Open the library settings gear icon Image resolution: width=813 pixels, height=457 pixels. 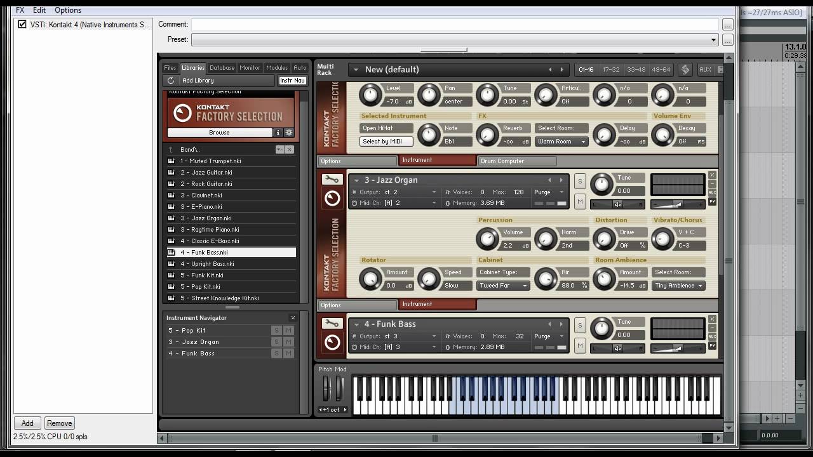(x=289, y=133)
